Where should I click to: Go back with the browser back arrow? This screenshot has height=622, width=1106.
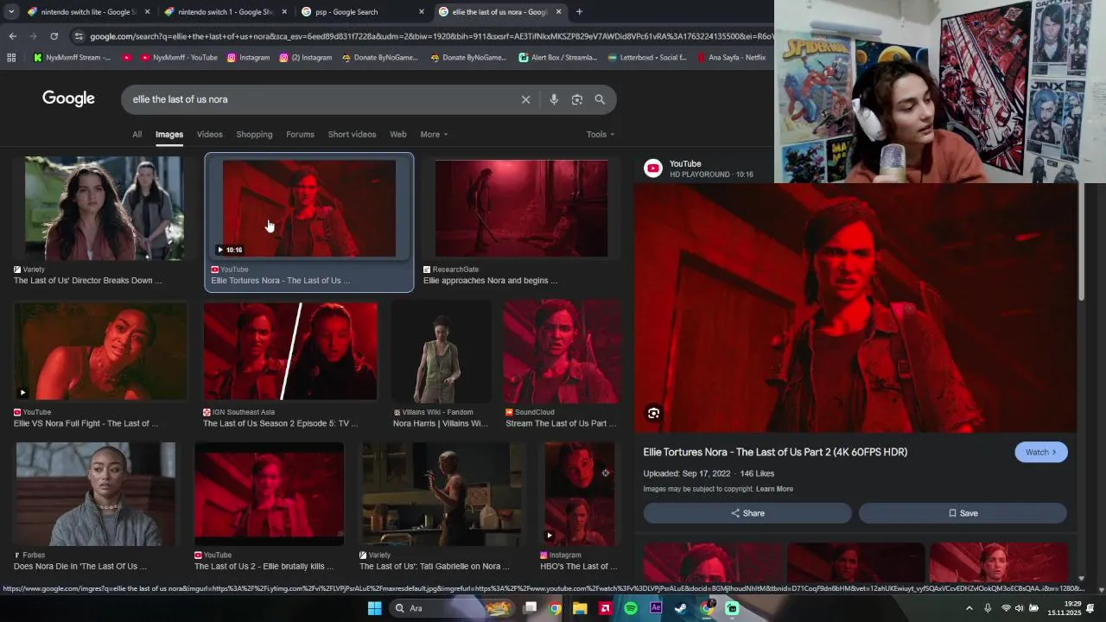[x=12, y=36]
